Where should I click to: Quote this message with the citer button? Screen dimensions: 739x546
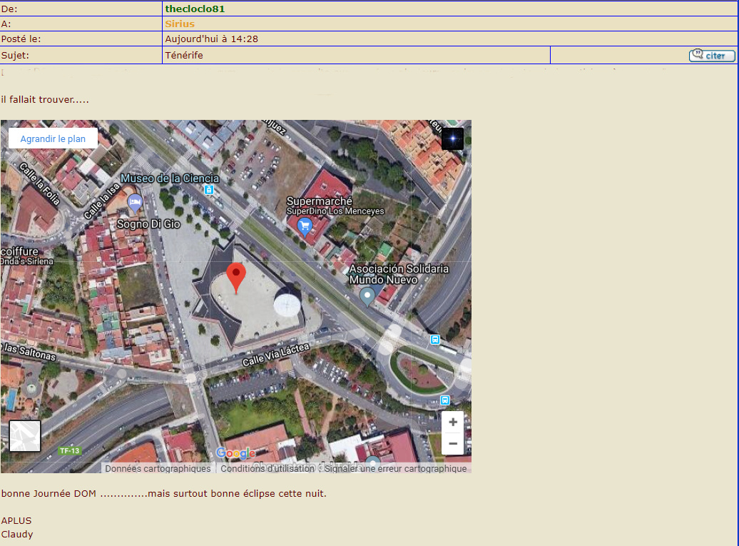pyautogui.click(x=712, y=56)
